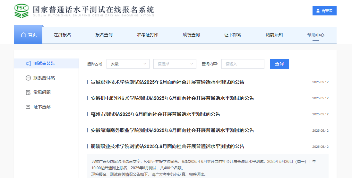Click the 选择区域 label
Viewport: 352px width, 178px height.
[95, 64]
